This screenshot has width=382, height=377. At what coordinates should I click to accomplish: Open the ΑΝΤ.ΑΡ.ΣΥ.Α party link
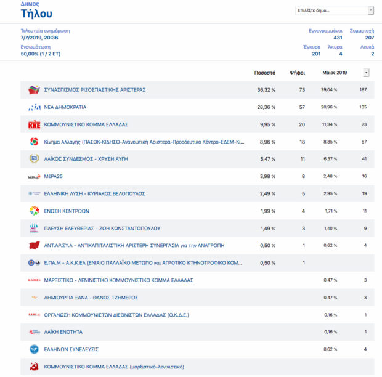pos(134,246)
